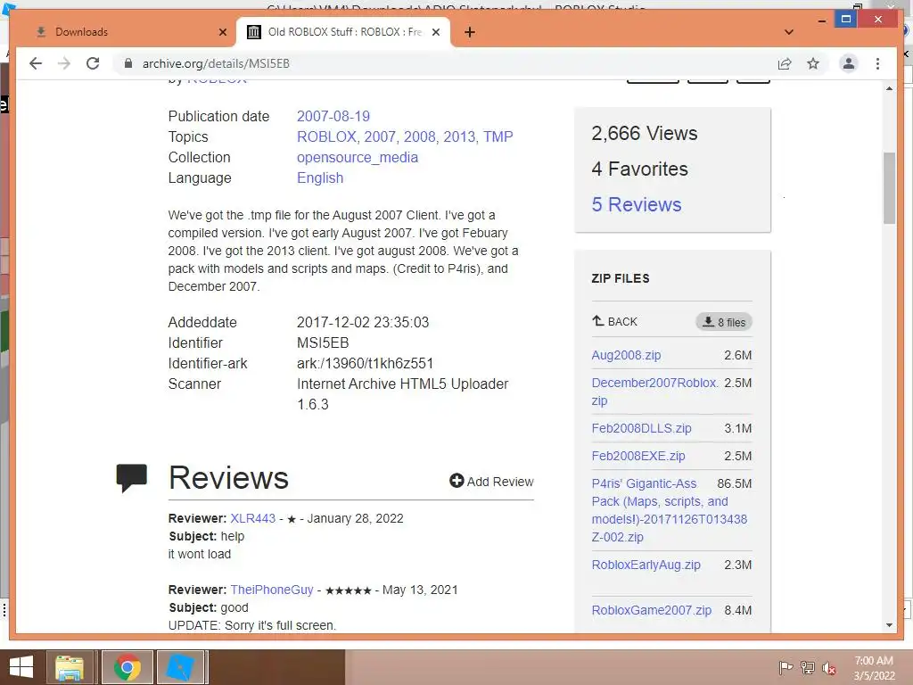Click the Reviews speech bubble icon
Viewport: 913px width, 685px height.
[132, 478]
